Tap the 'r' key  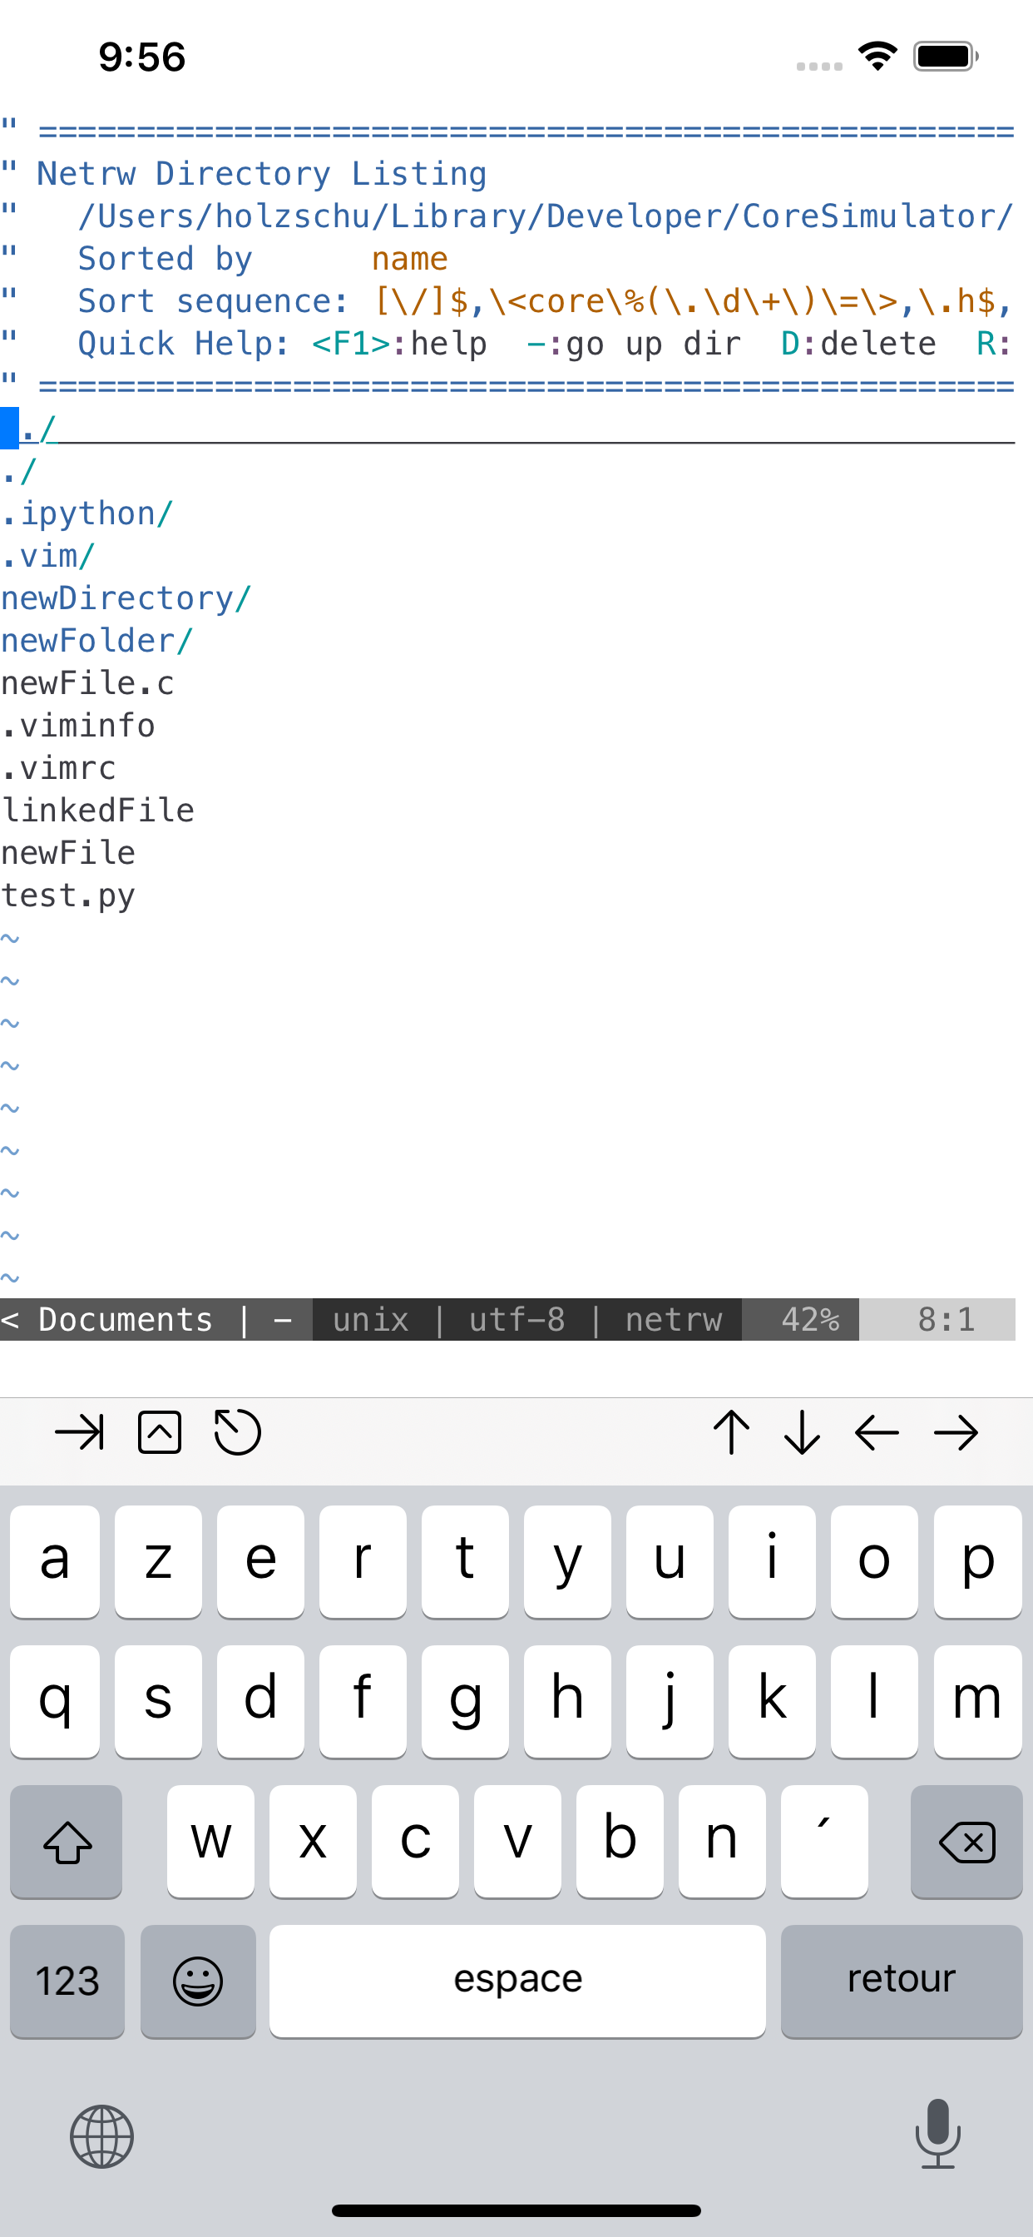(363, 1561)
